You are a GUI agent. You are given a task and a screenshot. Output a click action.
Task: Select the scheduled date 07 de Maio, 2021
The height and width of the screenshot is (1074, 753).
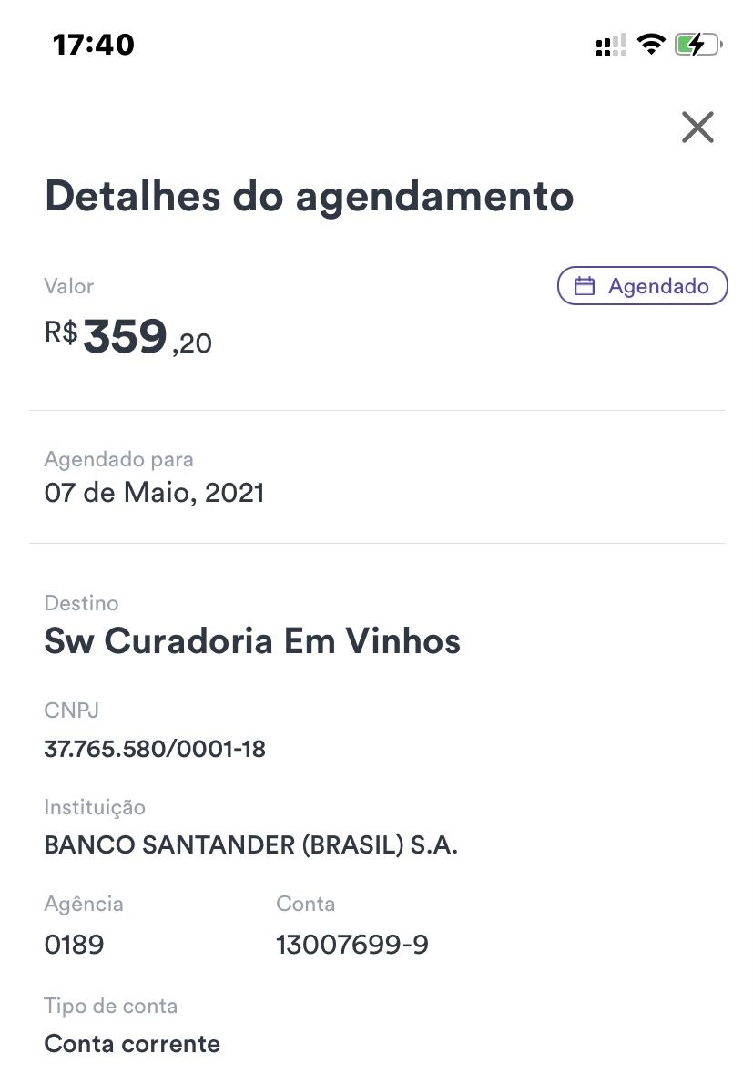[155, 494]
